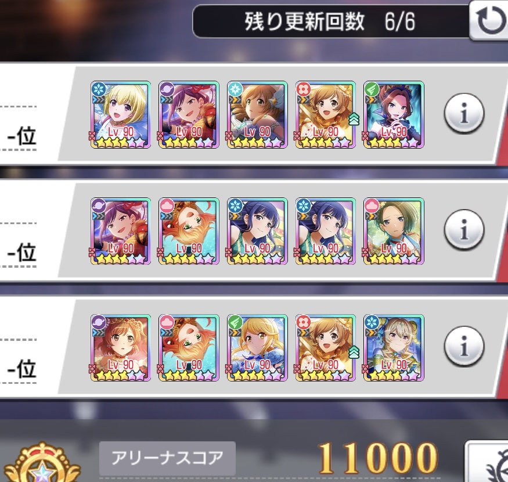Click the 残り更新回数 6/6 counter bar
The width and height of the screenshot is (508, 482).
tap(330, 21)
